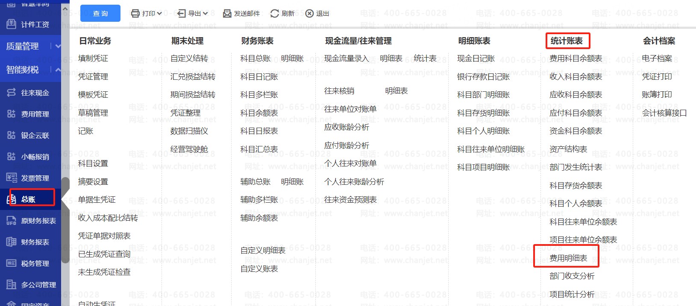The image size is (696, 306).
Task: Open 财务报表 sidebar icon
Action: [12, 242]
